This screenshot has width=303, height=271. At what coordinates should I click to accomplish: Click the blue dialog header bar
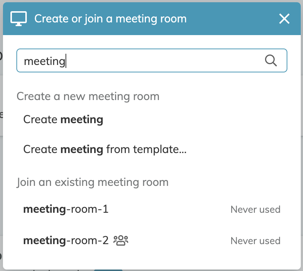[152, 19]
